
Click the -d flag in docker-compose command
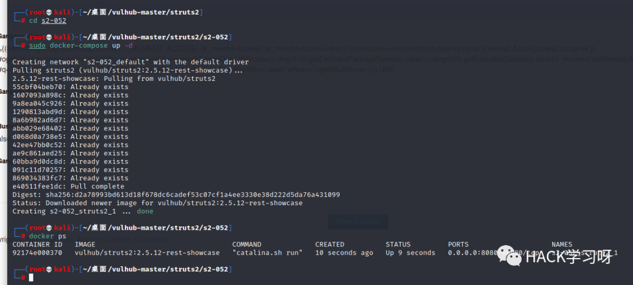click(x=128, y=46)
